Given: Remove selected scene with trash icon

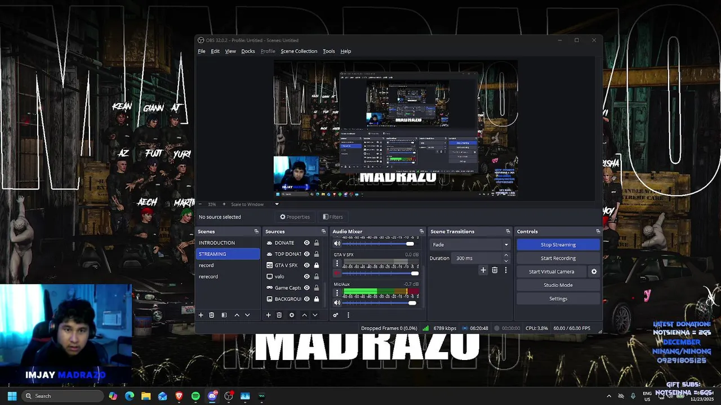Looking at the screenshot, I should 212,315.
